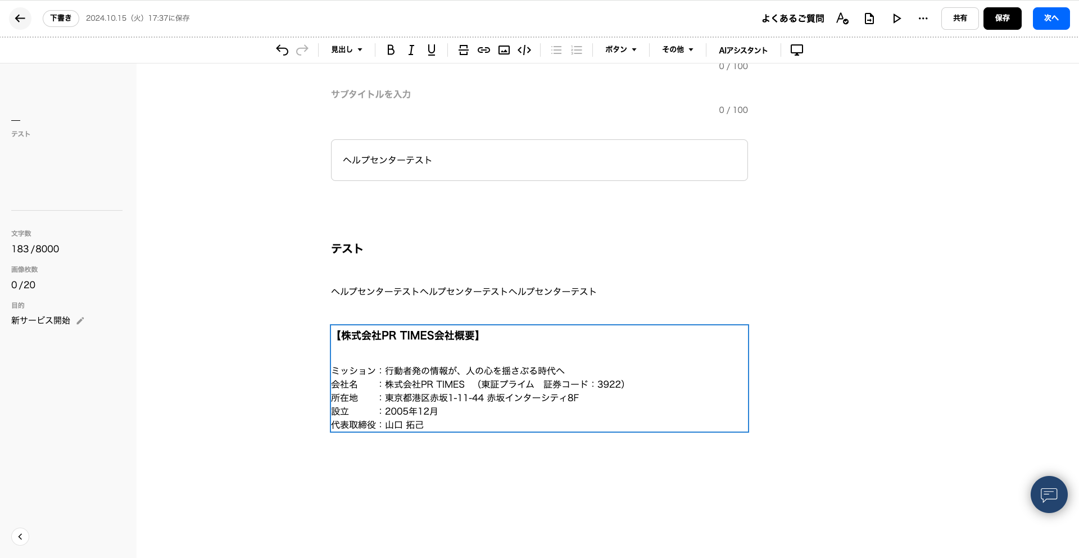Toggle underline formatting
1079x558 pixels.
coord(432,50)
